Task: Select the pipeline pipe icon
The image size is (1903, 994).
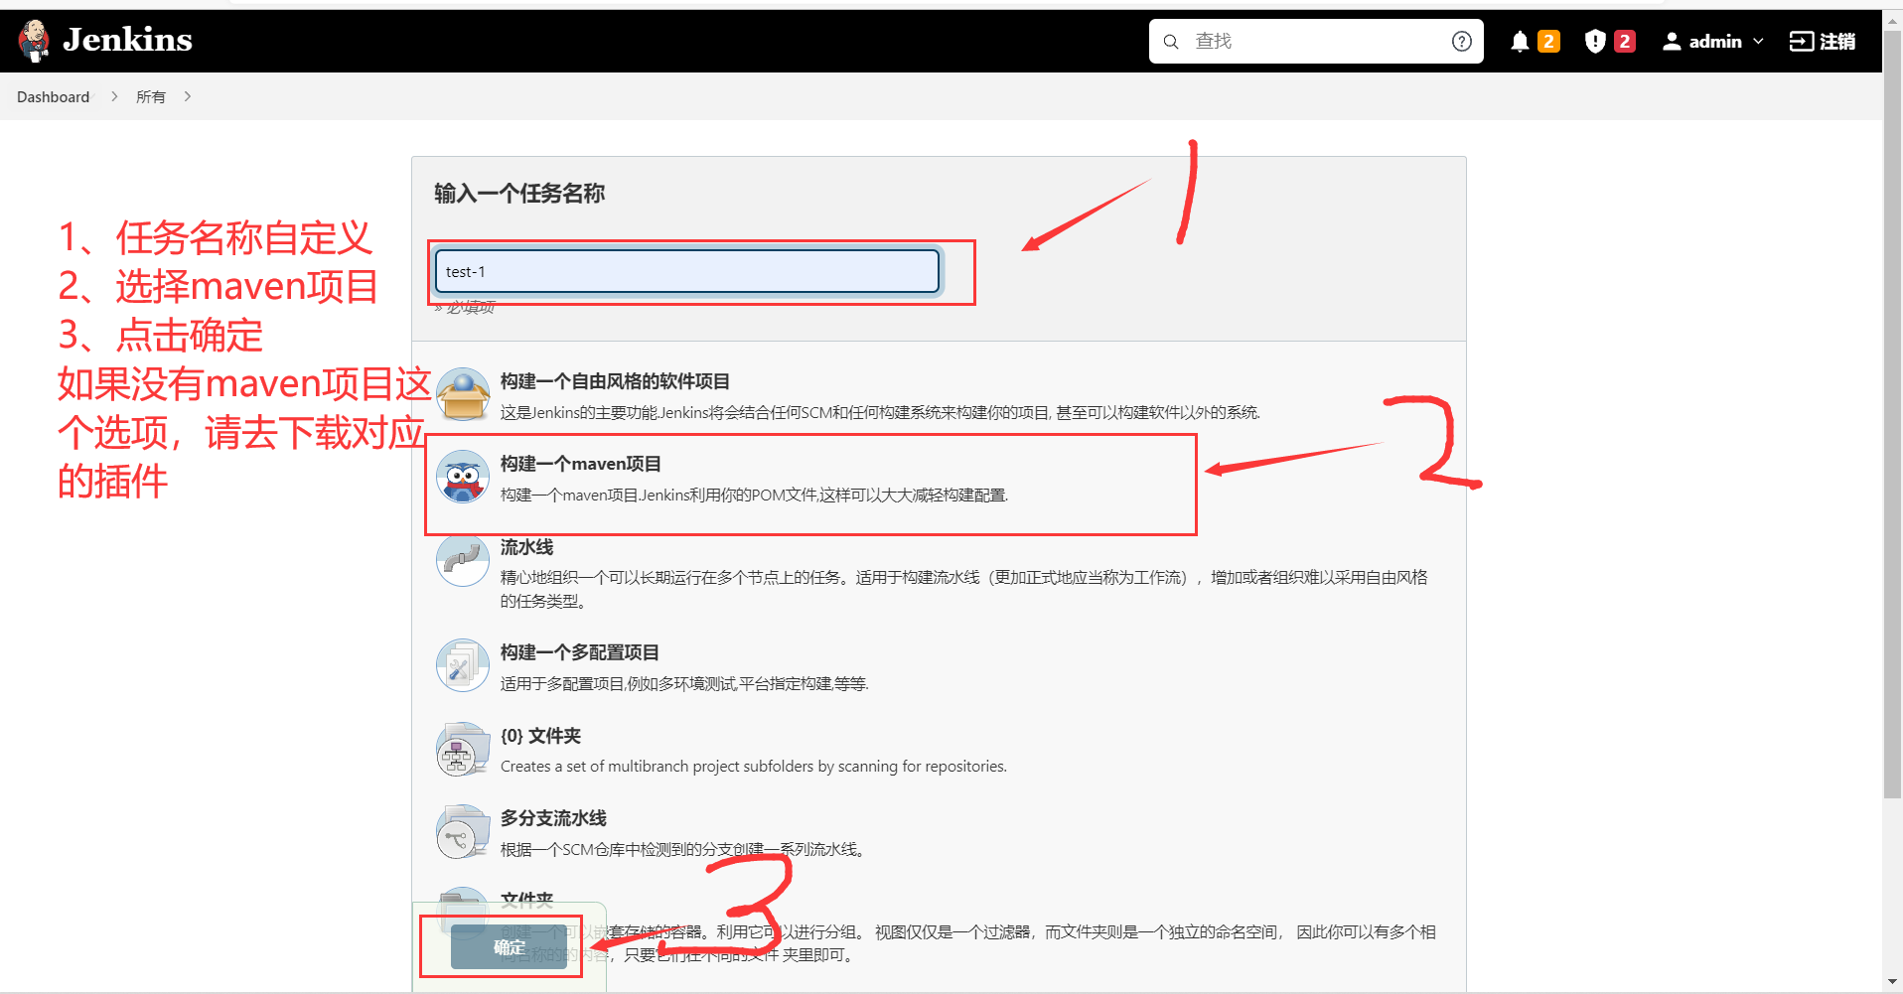Action: click(x=463, y=560)
